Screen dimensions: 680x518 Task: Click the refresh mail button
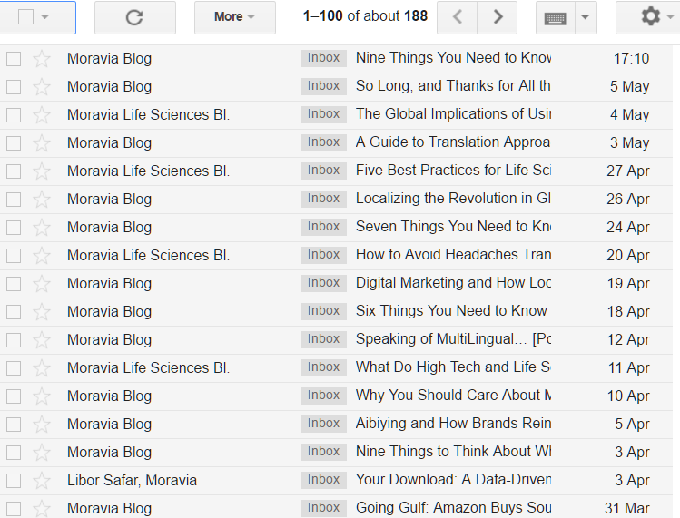pos(135,17)
